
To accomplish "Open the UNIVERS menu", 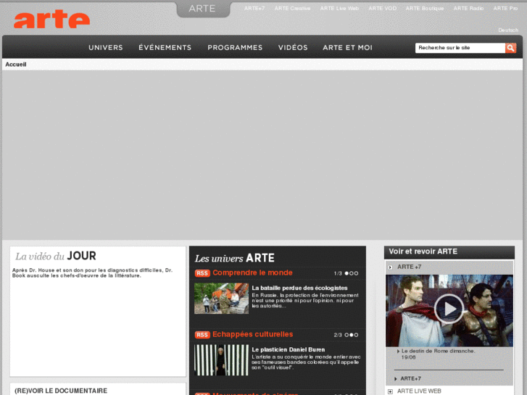I will (106, 48).
